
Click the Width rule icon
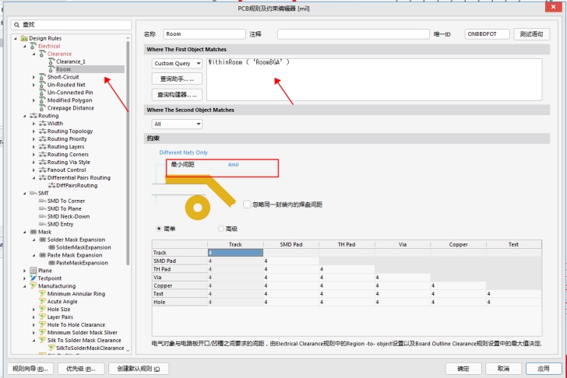click(x=42, y=124)
